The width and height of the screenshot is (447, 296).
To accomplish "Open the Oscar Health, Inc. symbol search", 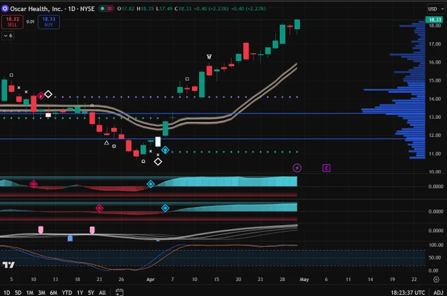I will point(53,9).
